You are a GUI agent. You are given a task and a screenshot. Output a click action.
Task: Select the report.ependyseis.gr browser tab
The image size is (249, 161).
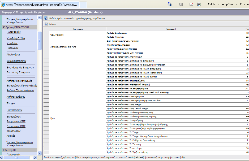[40, 5]
